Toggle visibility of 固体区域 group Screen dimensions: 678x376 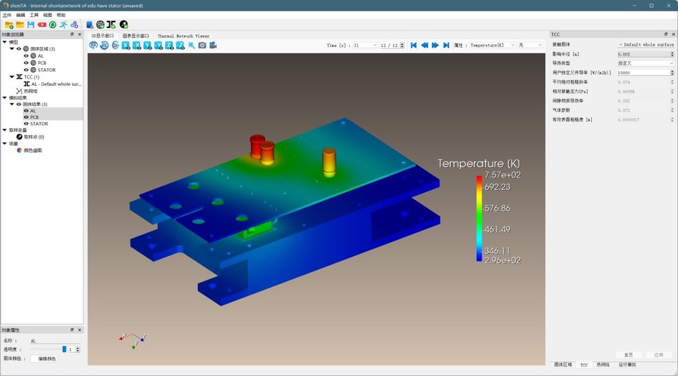[19, 49]
